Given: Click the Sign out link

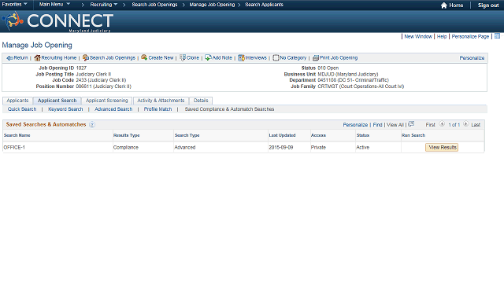Looking at the screenshot, I should 488,6.
